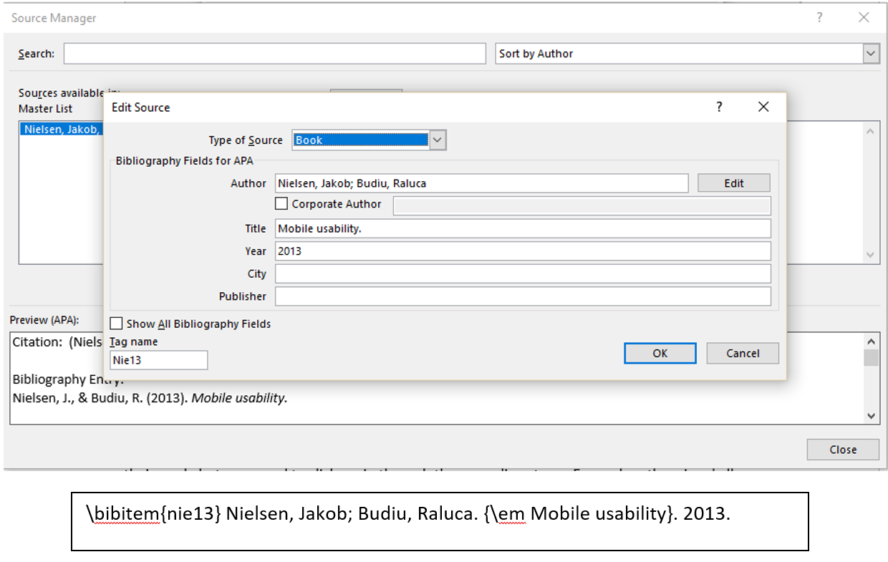888x562 pixels.
Task: Select the empty City field
Action: pos(523,273)
